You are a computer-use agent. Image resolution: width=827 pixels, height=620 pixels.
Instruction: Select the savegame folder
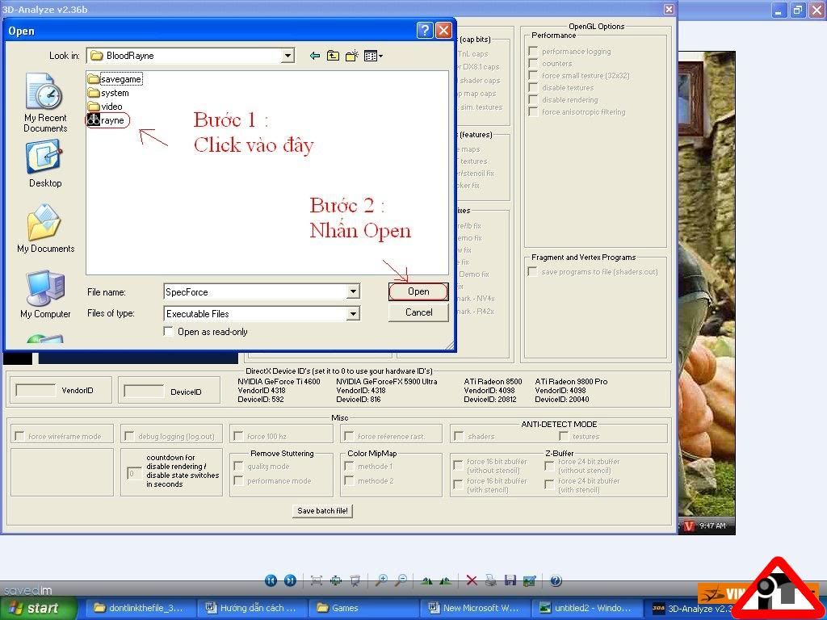click(x=115, y=79)
